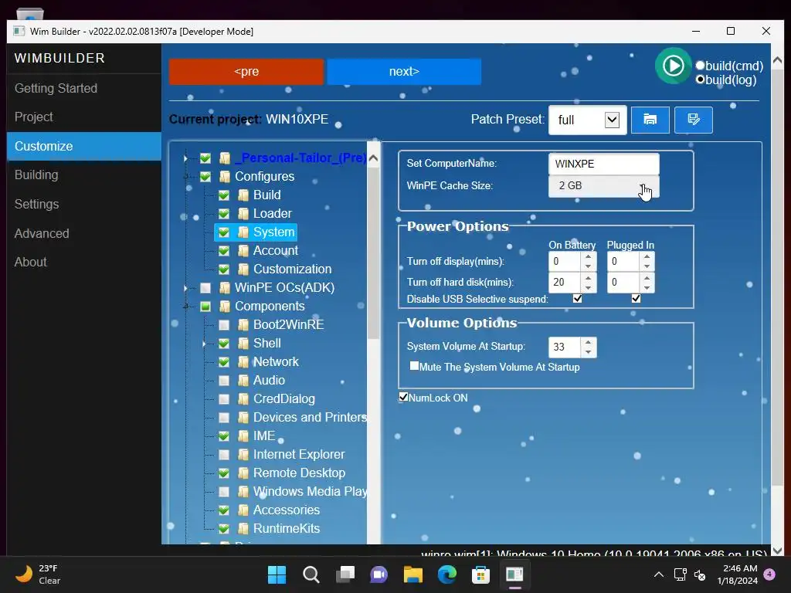Decrease Turn off hard disk On Battery value
This screenshot has height=593, width=791.
(588, 287)
